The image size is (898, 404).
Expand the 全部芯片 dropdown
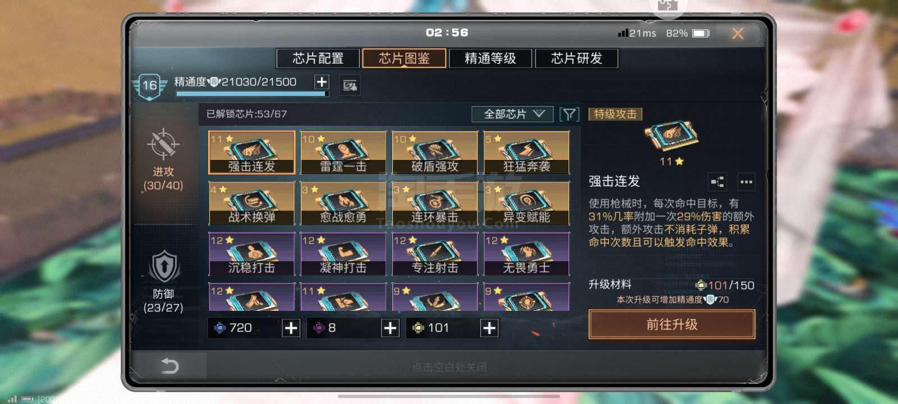pos(512,114)
